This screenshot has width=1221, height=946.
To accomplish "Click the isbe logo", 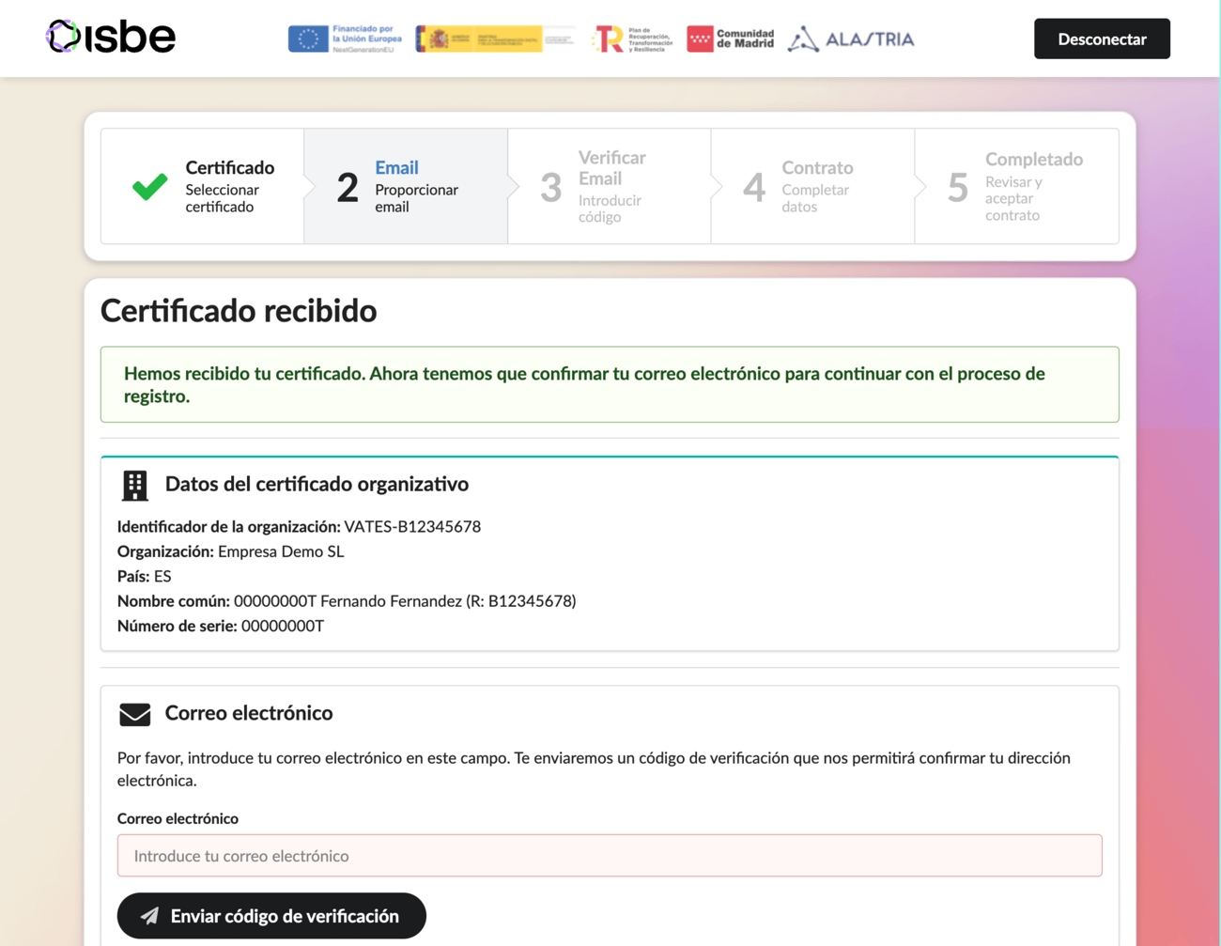I will [x=110, y=38].
